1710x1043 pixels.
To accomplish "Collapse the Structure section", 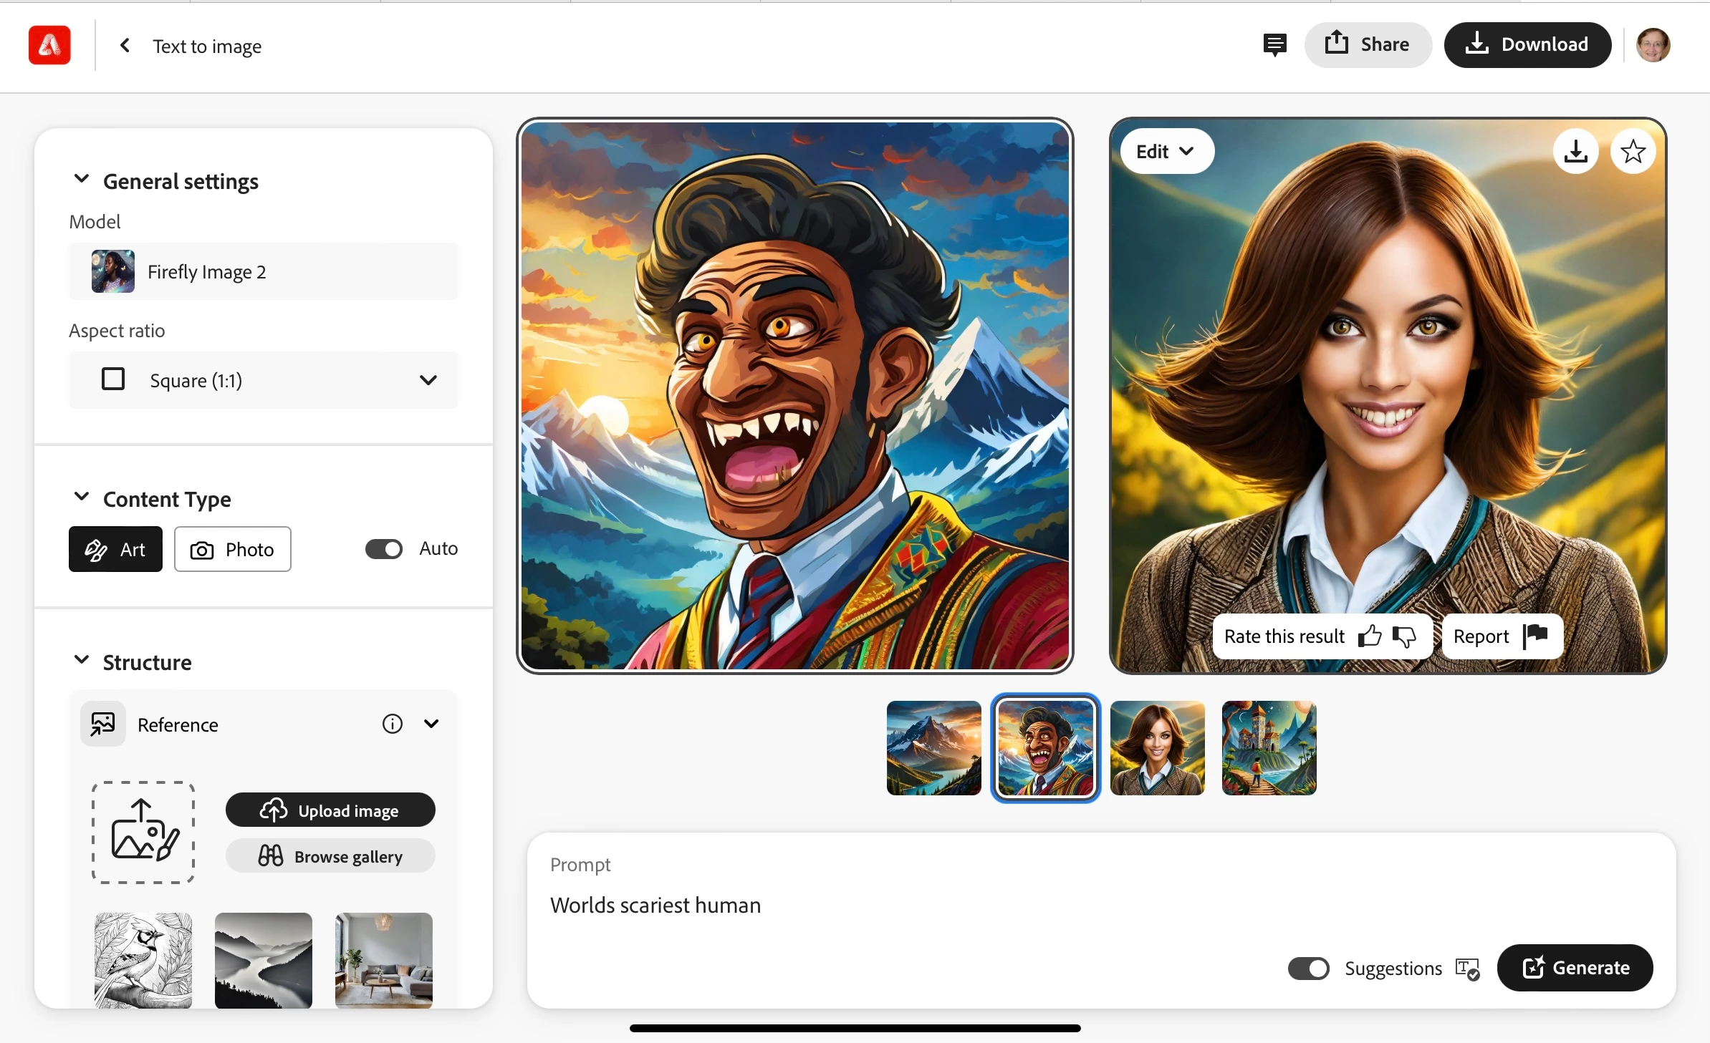I will click(82, 661).
